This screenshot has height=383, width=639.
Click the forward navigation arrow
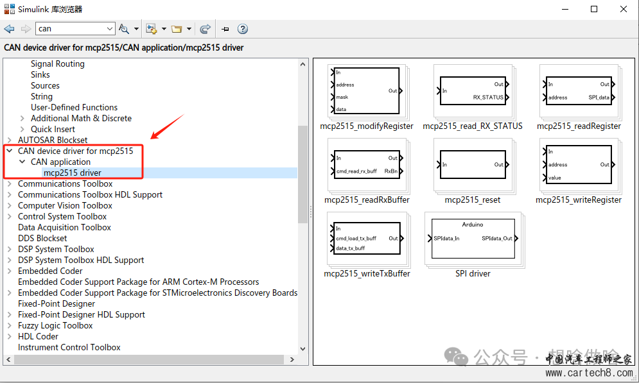26,29
